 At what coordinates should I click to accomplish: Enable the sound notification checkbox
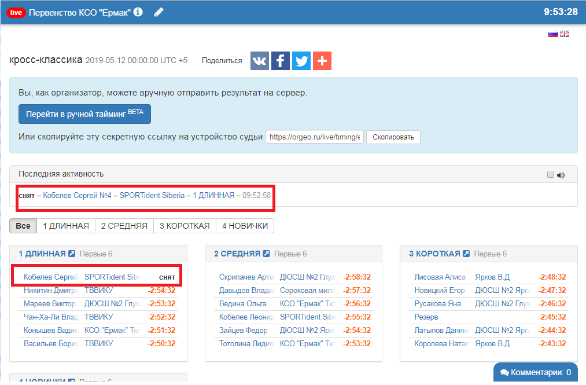tap(551, 174)
